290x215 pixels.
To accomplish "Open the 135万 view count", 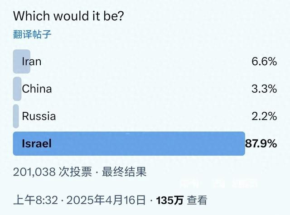I will [x=170, y=200].
